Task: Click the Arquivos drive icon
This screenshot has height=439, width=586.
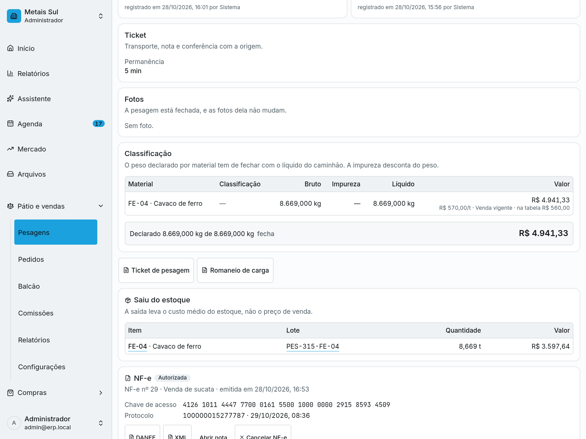Action: (x=10, y=174)
